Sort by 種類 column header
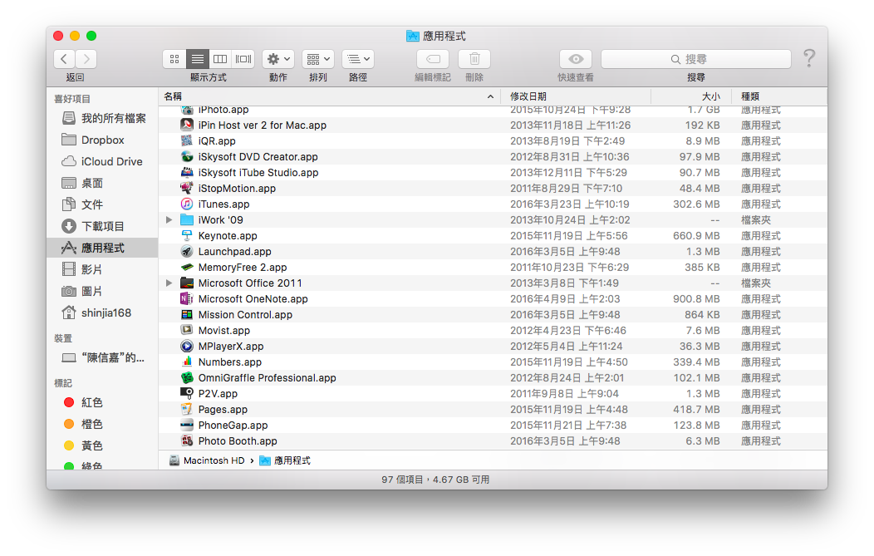The height and width of the screenshot is (556, 874). click(779, 96)
